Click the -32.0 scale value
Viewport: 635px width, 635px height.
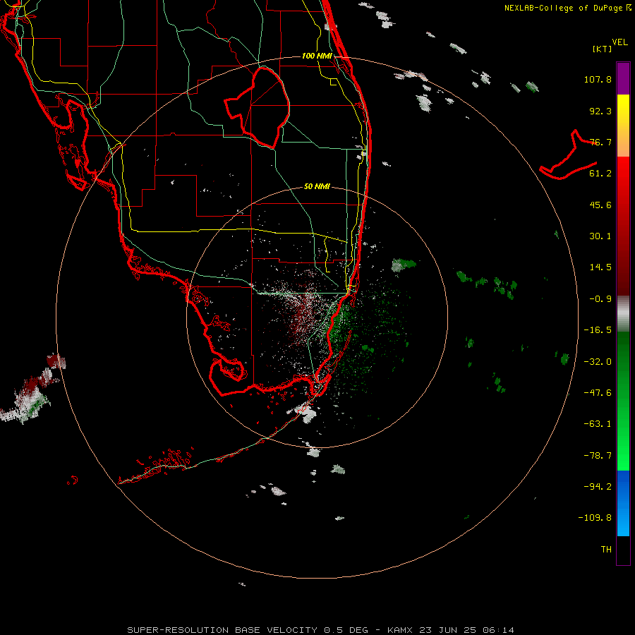point(598,362)
